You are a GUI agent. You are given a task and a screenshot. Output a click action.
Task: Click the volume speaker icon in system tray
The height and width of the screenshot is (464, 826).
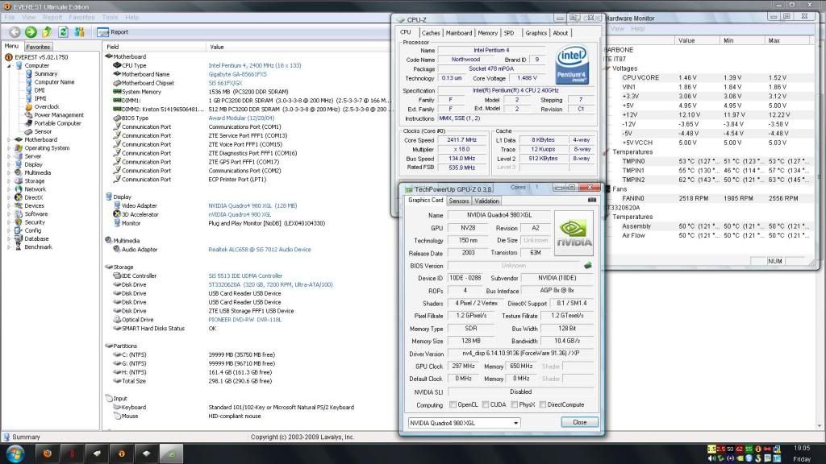click(x=711, y=458)
